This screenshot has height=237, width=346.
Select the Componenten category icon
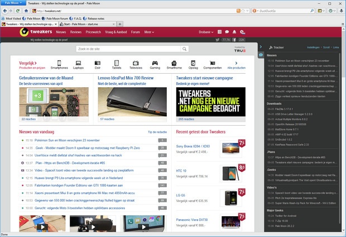(212, 63)
